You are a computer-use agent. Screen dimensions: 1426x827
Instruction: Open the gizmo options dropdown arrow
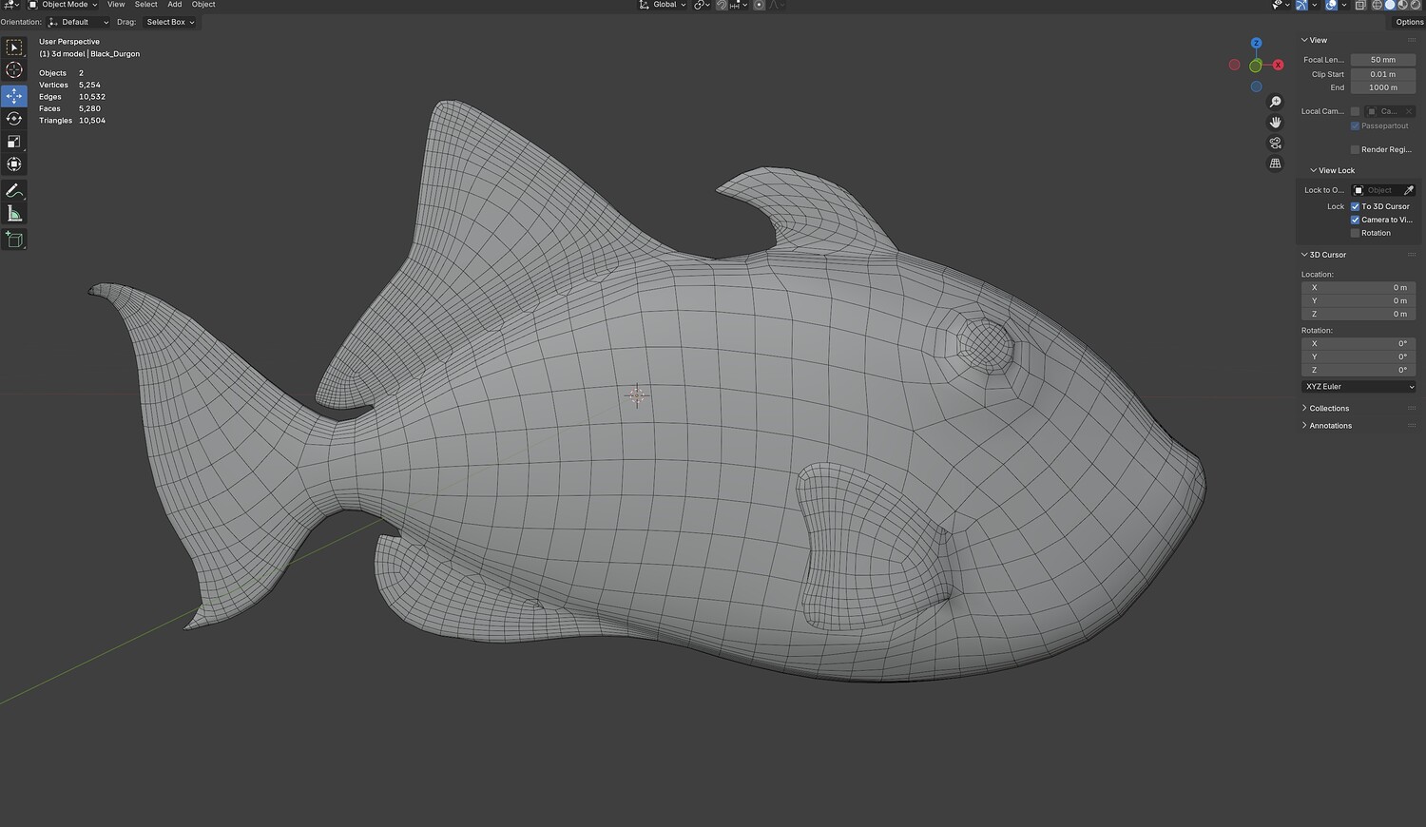pos(1315,5)
